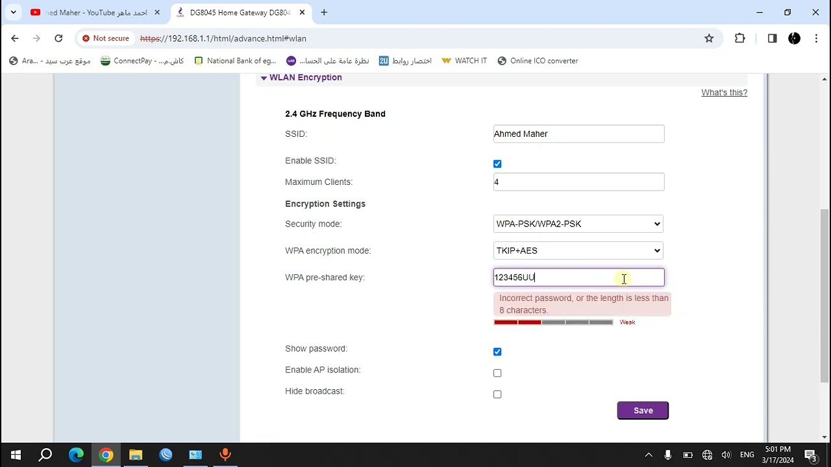Close the YouTube tab
The width and height of the screenshot is (831, 467).
(156, 12)
